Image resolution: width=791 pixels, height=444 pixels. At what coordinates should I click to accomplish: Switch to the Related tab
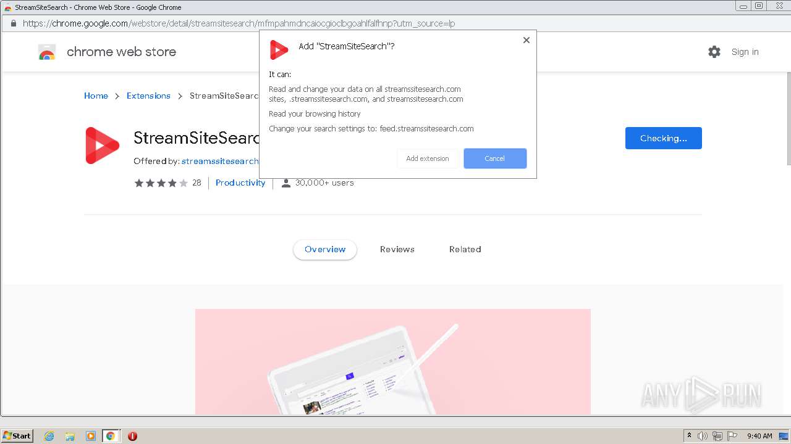pyautogui.click(x=465, y=250)
